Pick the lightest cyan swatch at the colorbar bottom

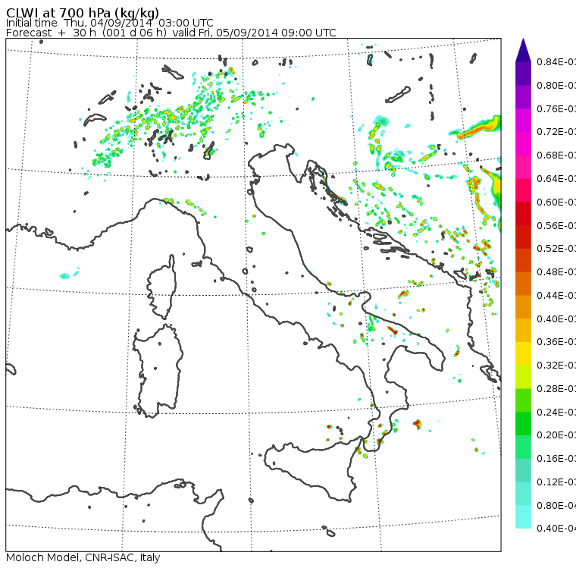coord(523,516)
